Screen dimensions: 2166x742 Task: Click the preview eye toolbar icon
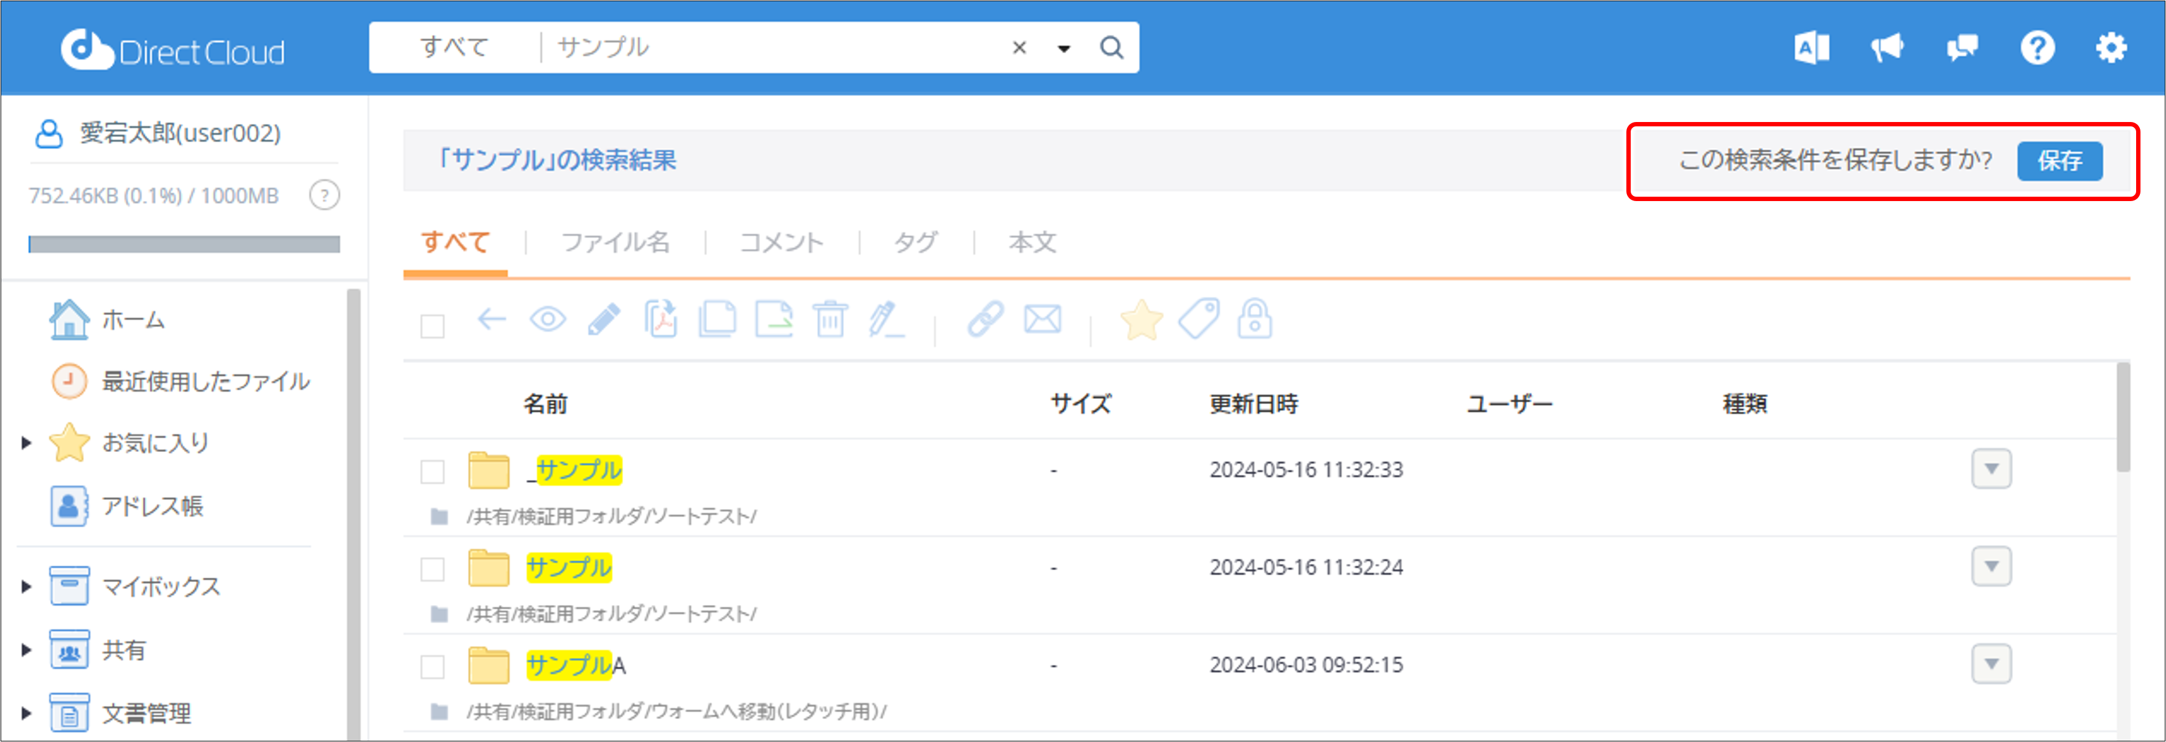pos(548,320)
